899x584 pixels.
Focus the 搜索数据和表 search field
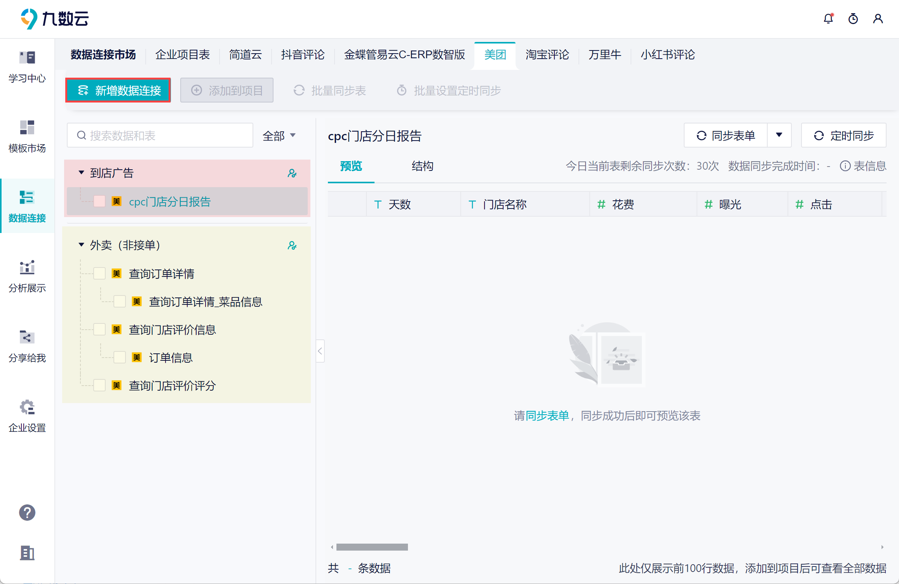160,135
